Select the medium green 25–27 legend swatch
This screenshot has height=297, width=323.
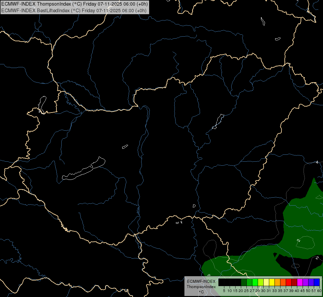[x=249, y=282]
